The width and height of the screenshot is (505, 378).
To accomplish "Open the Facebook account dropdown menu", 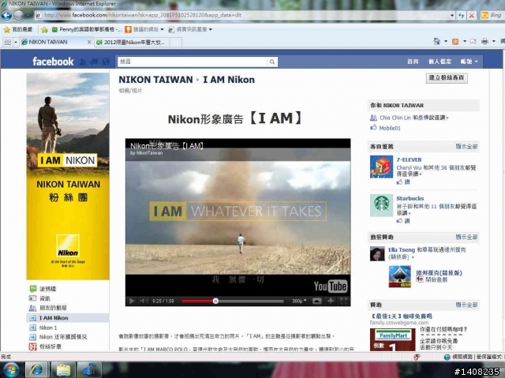I will coord(469,62).
